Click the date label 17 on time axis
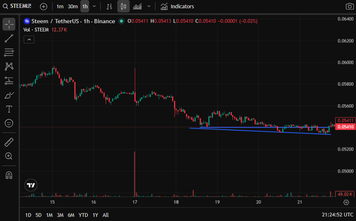Viewport: 356px width, 221px height. click(x=135, y=202)
